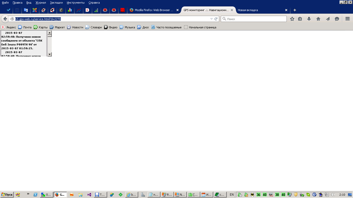This screenshot has width=353, height=198.
Task: Expand hidden quick launch items chevron
Action: (x=28, y=194)
